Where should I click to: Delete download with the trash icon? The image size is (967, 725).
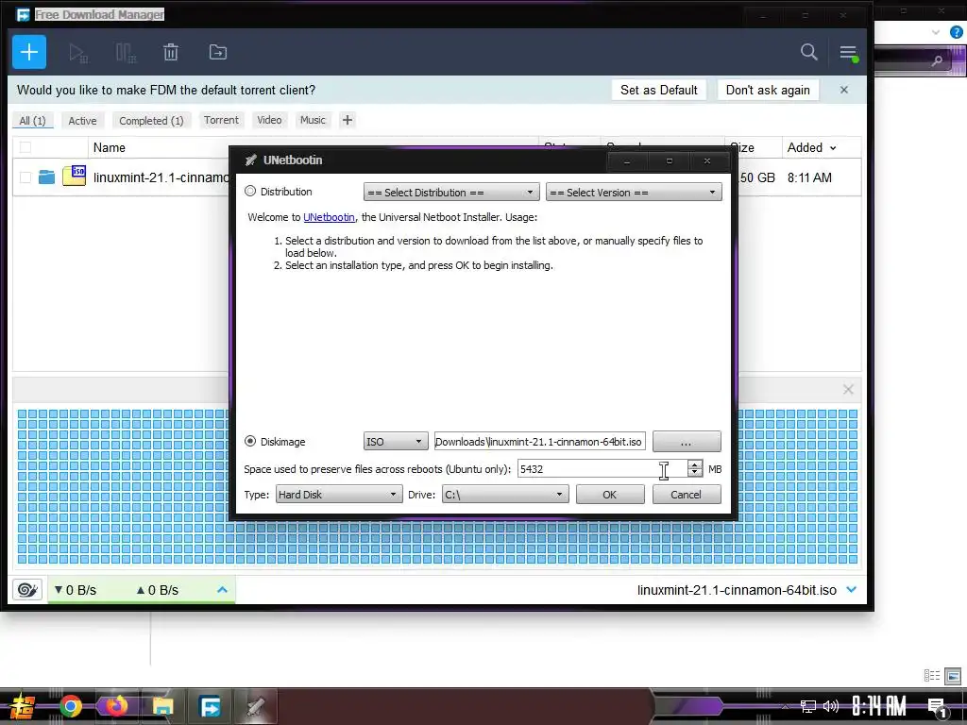pyautogui.click(x=171, y=53)
